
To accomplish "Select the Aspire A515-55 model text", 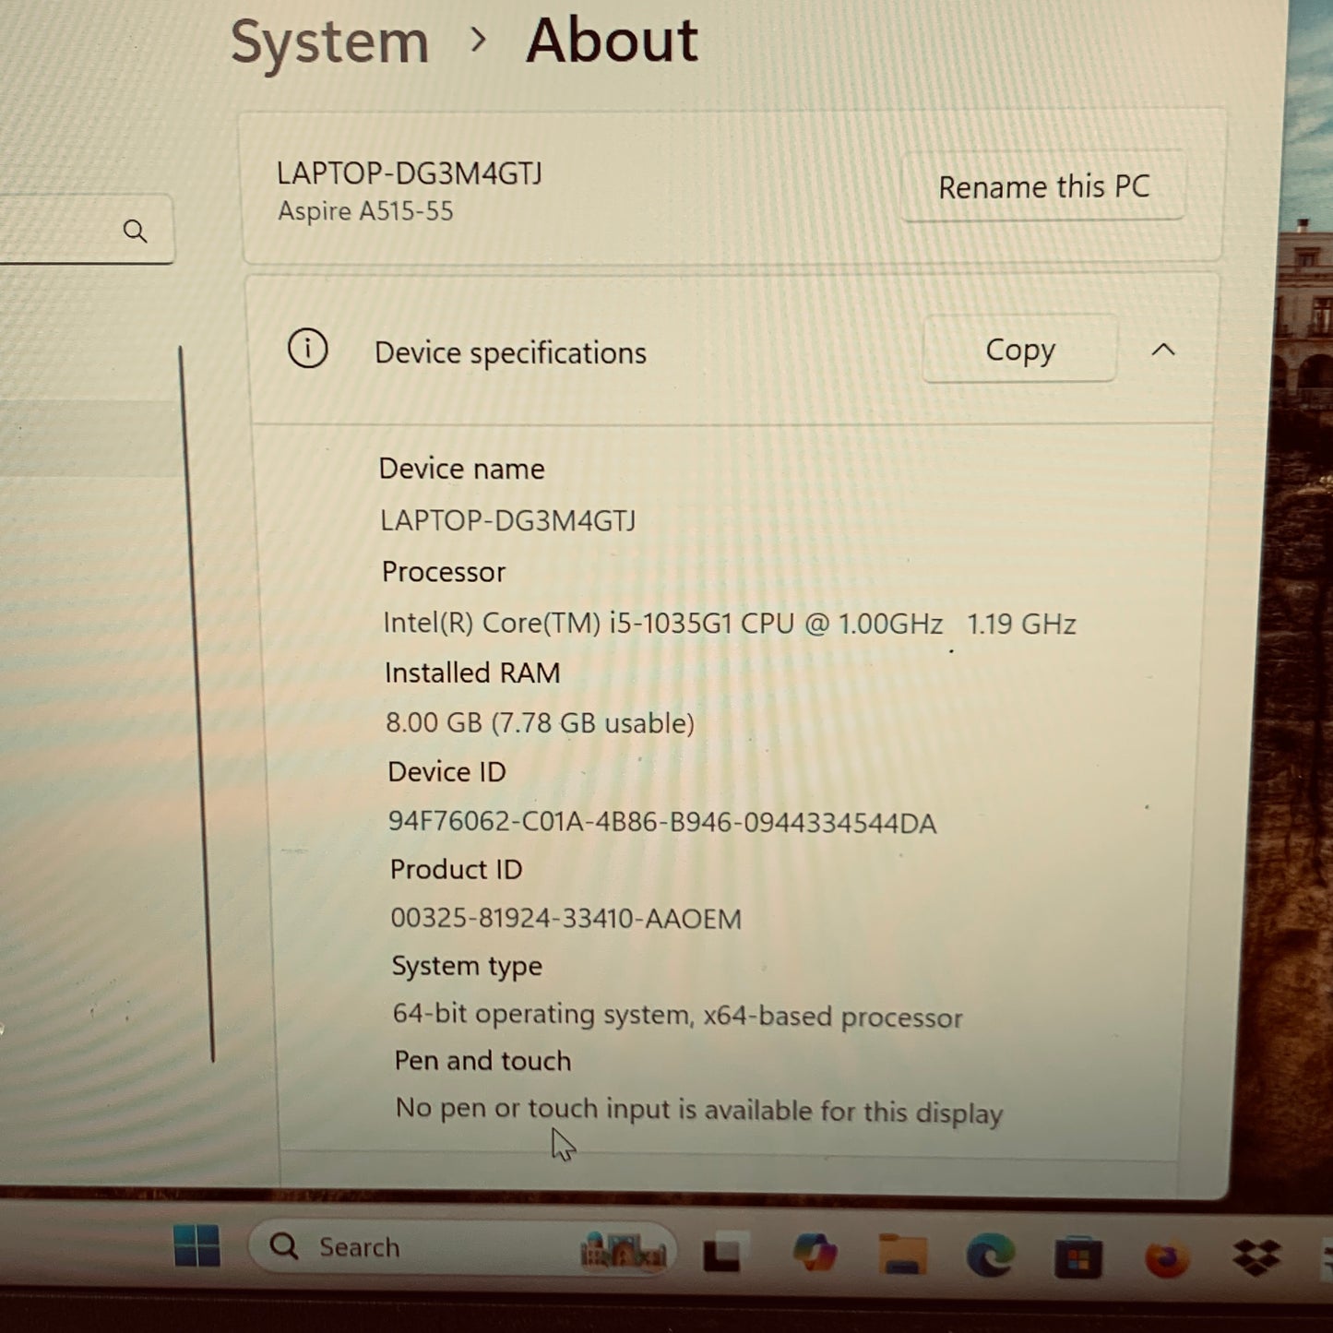I will click(365, 211).
